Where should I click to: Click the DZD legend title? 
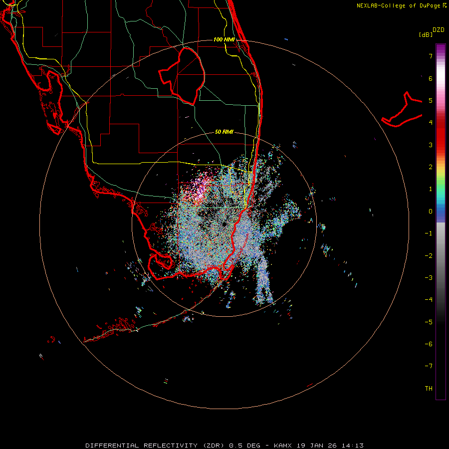pos(439,30)
